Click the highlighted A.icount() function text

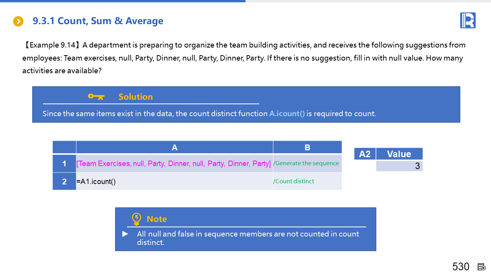287,113
